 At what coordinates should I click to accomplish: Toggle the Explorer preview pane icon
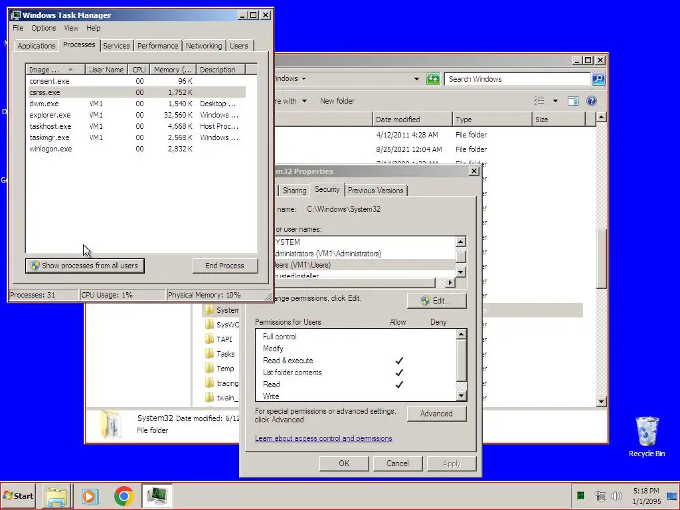[x=573, y=101]
